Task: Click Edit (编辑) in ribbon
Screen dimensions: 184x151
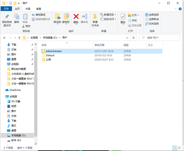Action: coord(132,21)
